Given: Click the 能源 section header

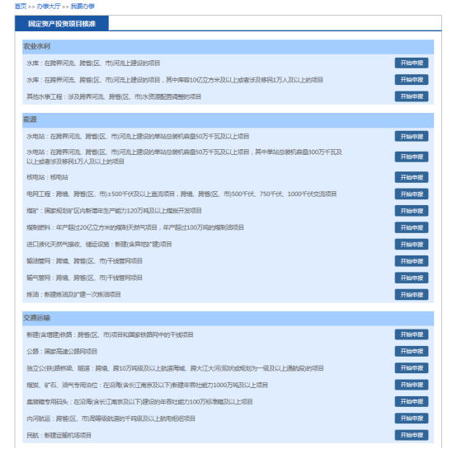Looking at the screenshot, I should 228,120.
